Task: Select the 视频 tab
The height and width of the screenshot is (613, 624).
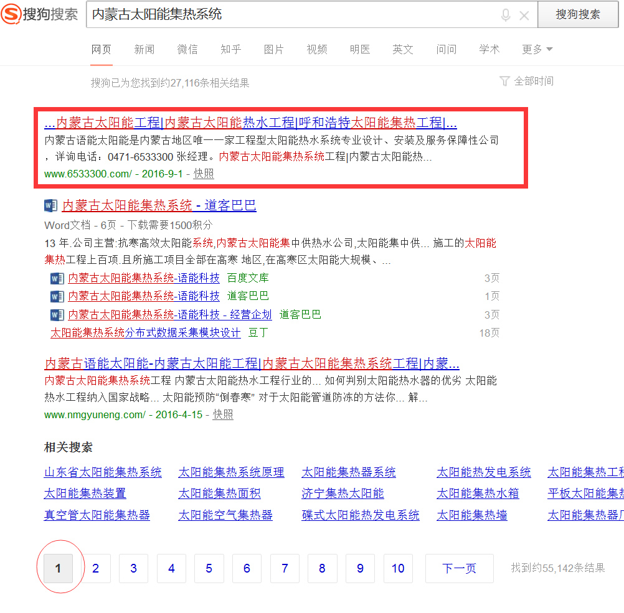Action: pyautogui.click(x=316, y=49)
